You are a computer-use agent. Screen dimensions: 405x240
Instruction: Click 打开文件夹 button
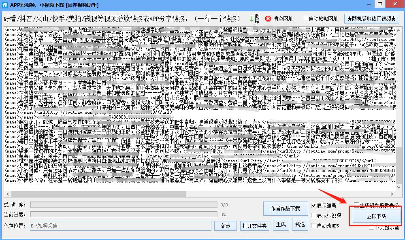click(254, 226)
